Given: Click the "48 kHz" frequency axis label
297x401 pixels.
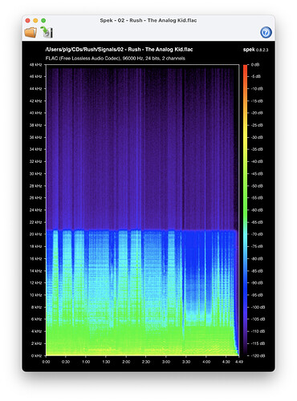Looking at the screenshot, I should (x=36, y=65).
